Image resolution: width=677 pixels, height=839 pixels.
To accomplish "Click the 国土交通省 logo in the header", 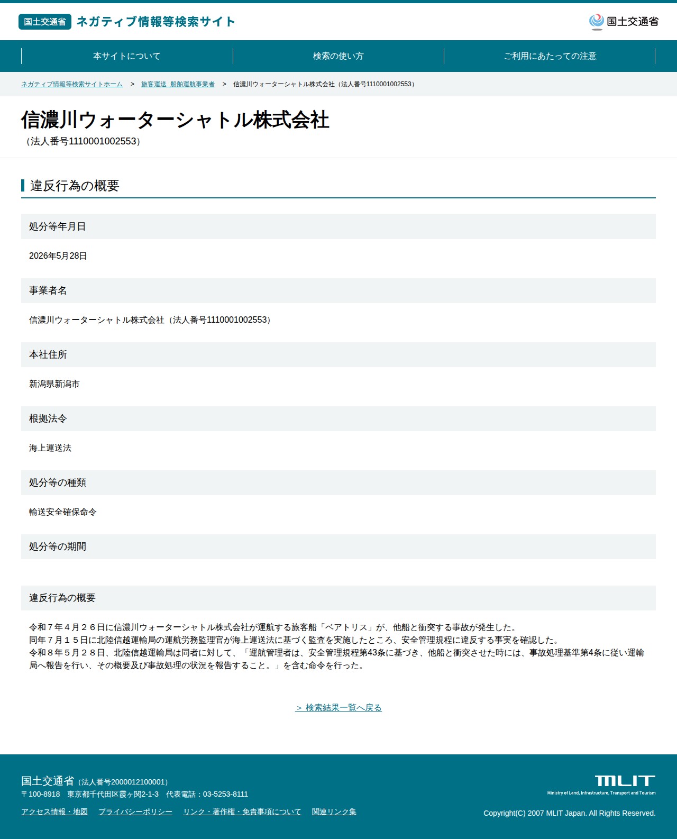I will [x=624, y=22].
